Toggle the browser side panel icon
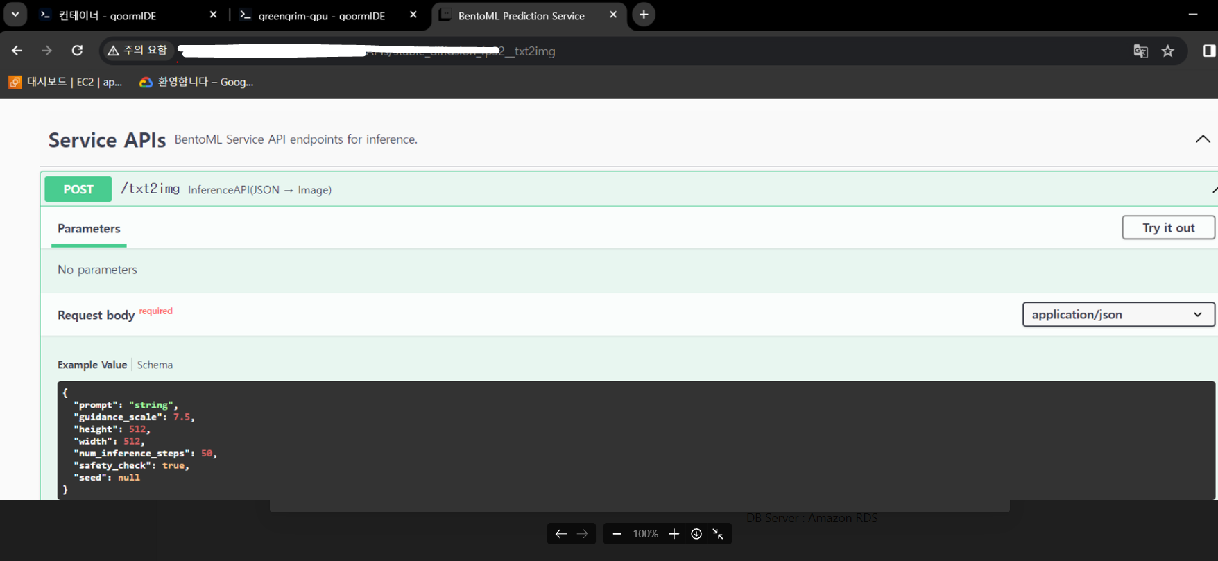Image resolution: width=1218 pixels, height=561 pixels. click(x=1209, y=51)
